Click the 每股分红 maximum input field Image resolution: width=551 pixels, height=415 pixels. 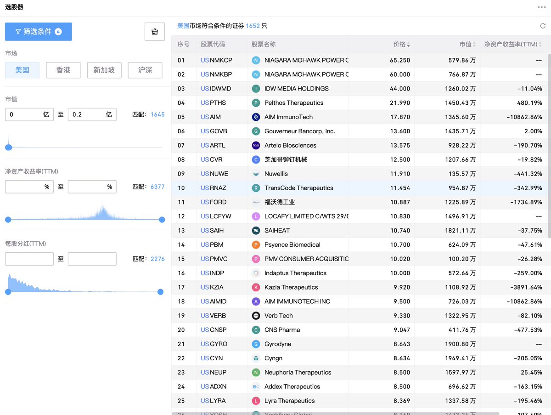92,259
